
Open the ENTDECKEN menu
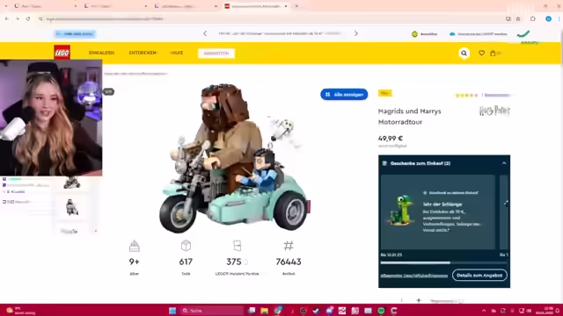[143, 53]
